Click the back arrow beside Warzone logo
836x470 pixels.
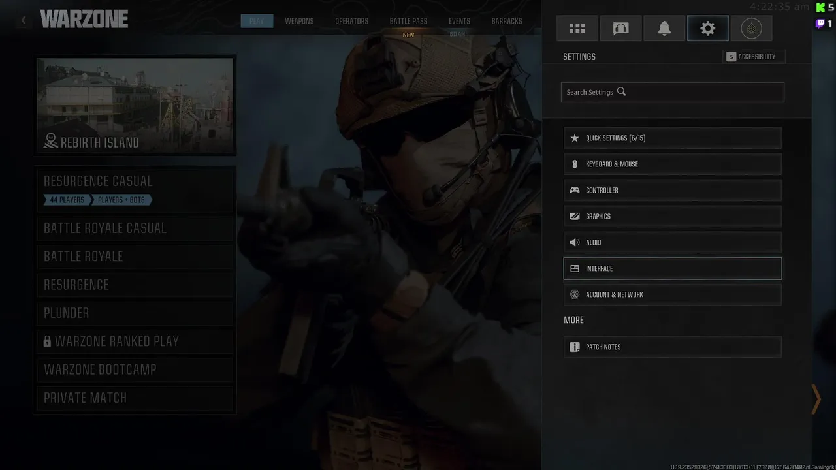pyautogui.click(x=24, y=20)
